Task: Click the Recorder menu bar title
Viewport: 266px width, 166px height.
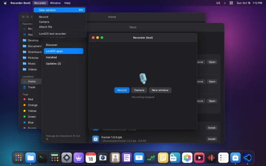Action: coord(40,3)
